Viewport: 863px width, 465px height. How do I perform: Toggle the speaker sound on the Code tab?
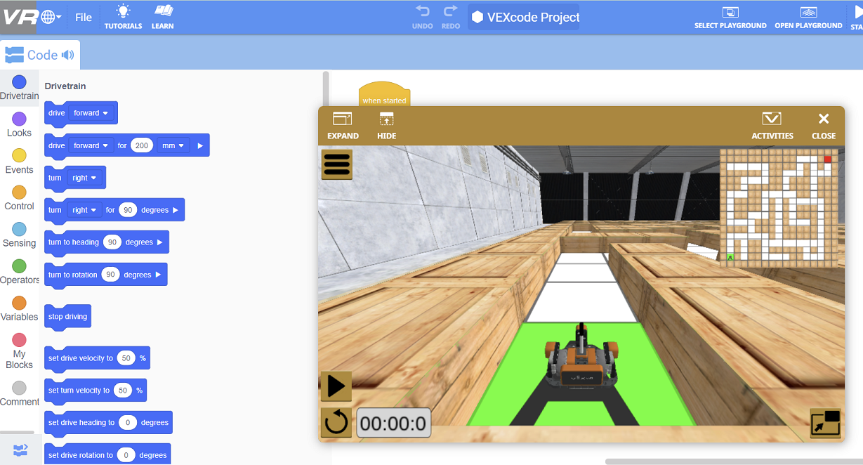click(x=67, y=54)
